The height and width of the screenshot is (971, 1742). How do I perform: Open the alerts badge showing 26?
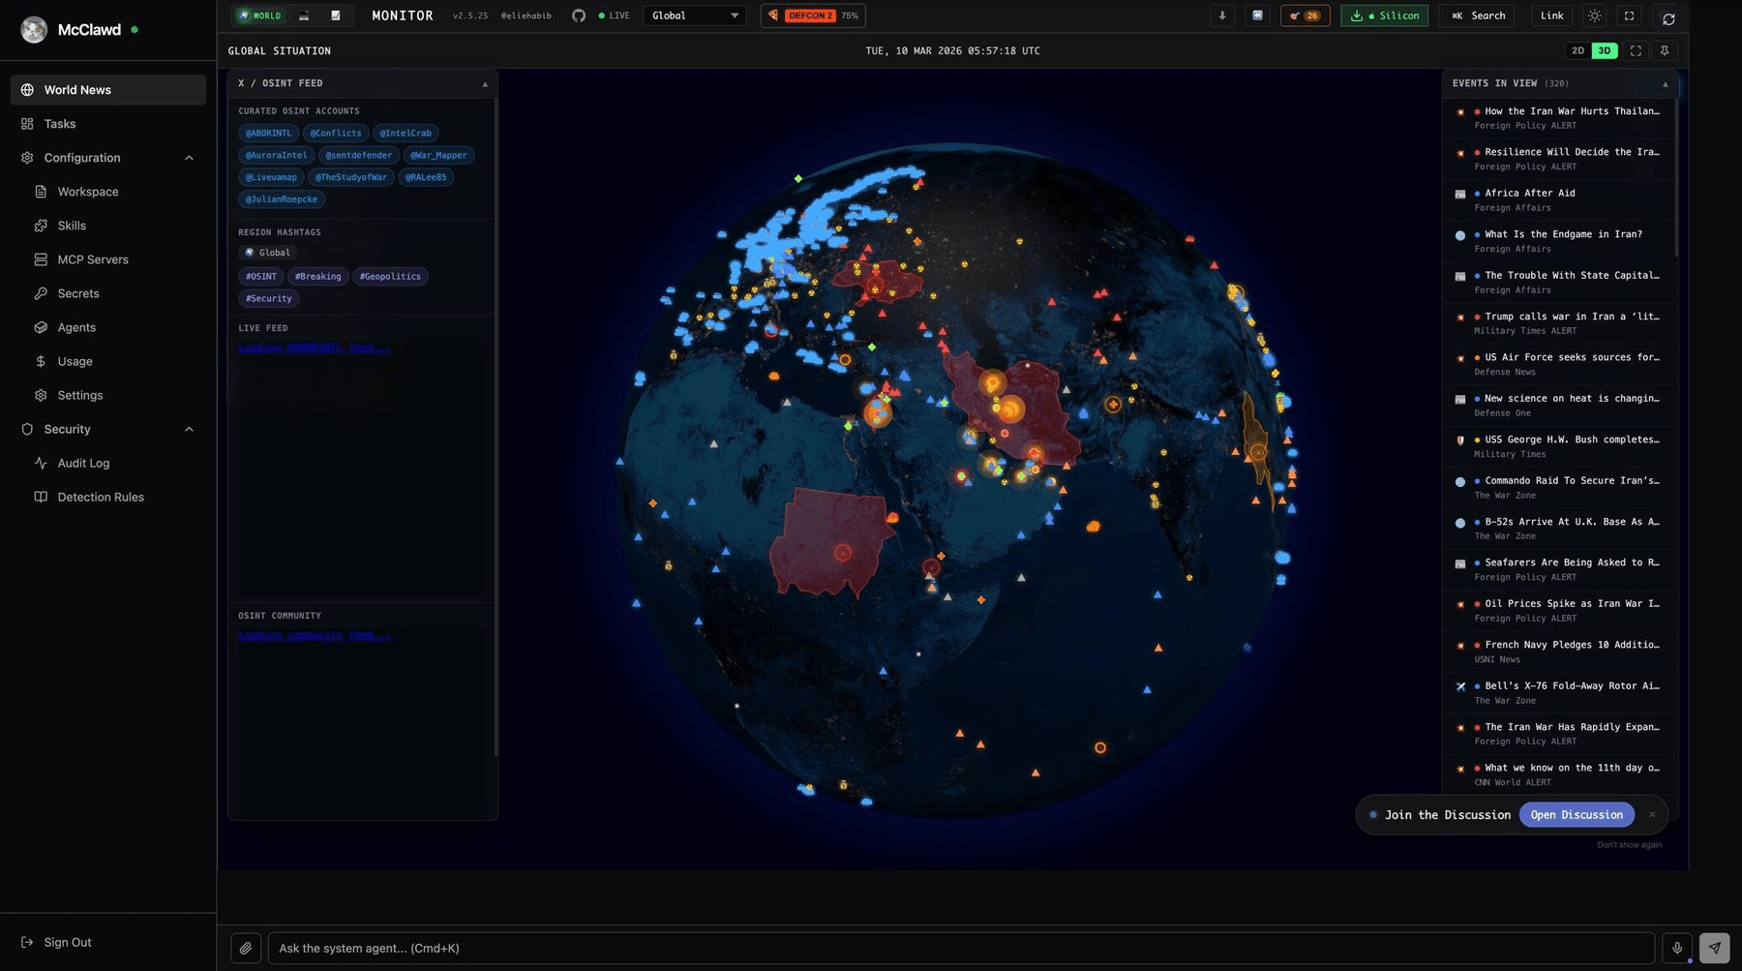tap(1305, 15)
